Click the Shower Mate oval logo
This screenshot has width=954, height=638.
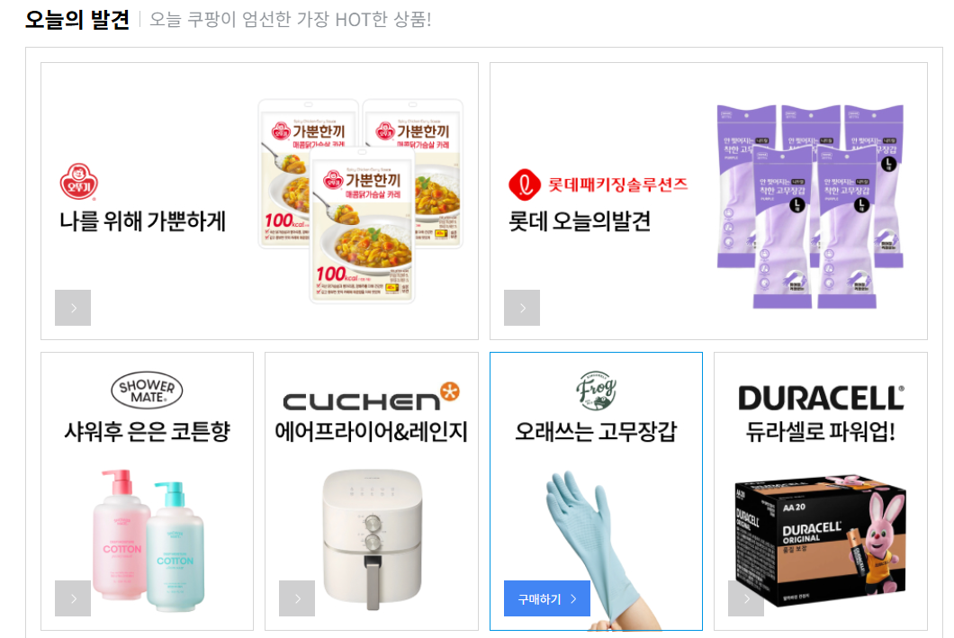(x=148, y=391)
